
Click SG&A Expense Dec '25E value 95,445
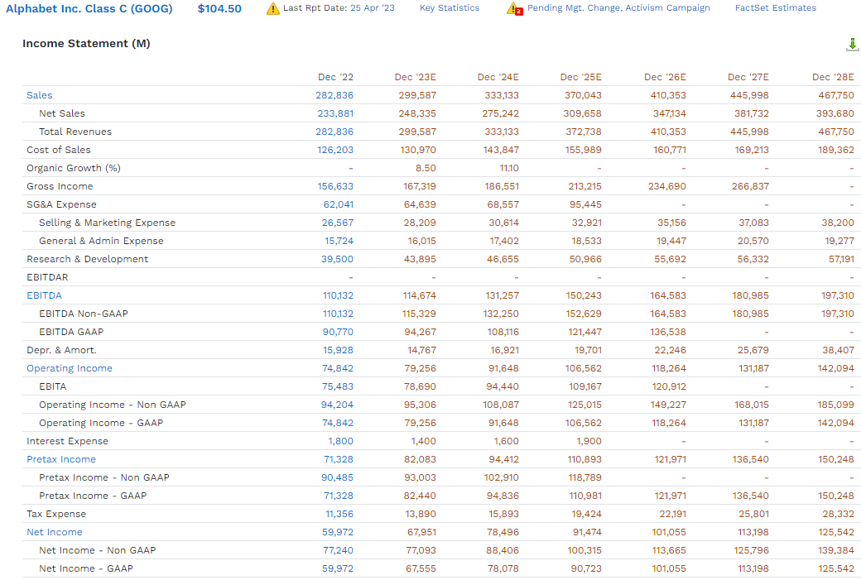click(x=586, y=204)
